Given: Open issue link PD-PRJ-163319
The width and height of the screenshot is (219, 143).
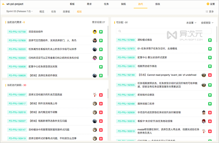Looking at the screenshot, I should pos(126,131).
